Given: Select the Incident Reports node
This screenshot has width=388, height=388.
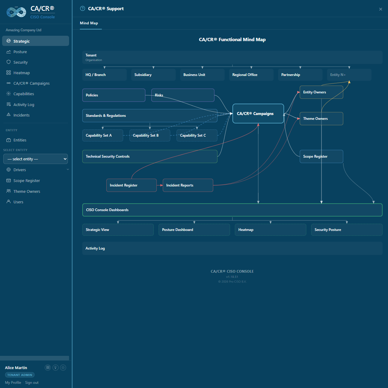Looking at the screenshot, I should 188,185.
